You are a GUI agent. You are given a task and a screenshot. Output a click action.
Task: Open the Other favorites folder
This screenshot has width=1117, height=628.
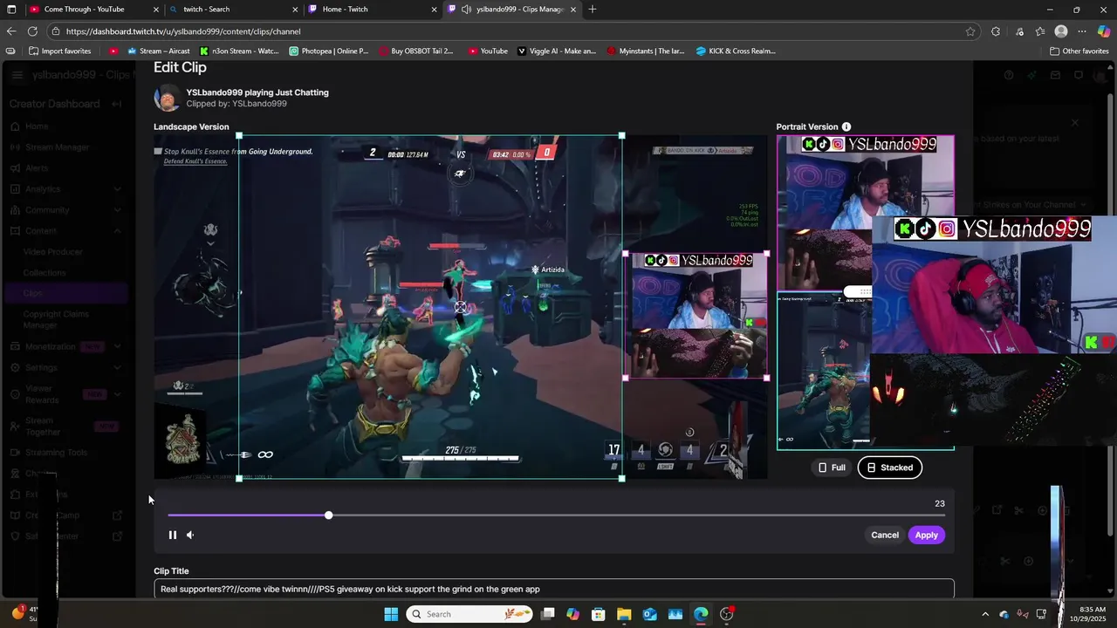coord(1079,51)
